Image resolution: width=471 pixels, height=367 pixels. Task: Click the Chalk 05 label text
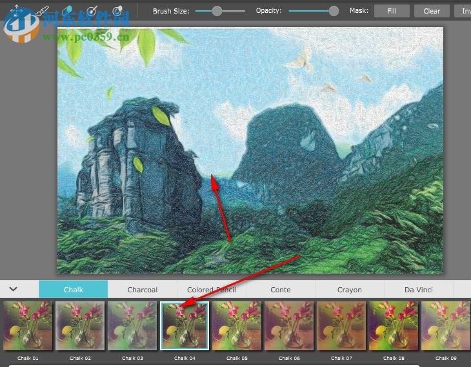[x=237, y=358]
